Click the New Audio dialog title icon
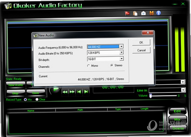191x137 pixels. pyautogui.click(x=35, y=35)
